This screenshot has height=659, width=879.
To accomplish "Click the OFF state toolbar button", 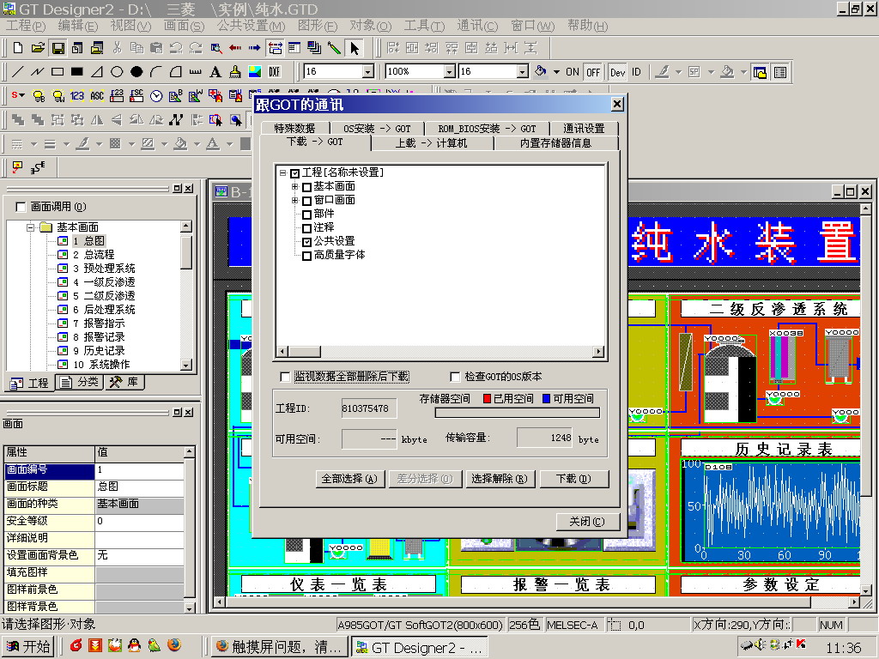I will click(593, 72).
